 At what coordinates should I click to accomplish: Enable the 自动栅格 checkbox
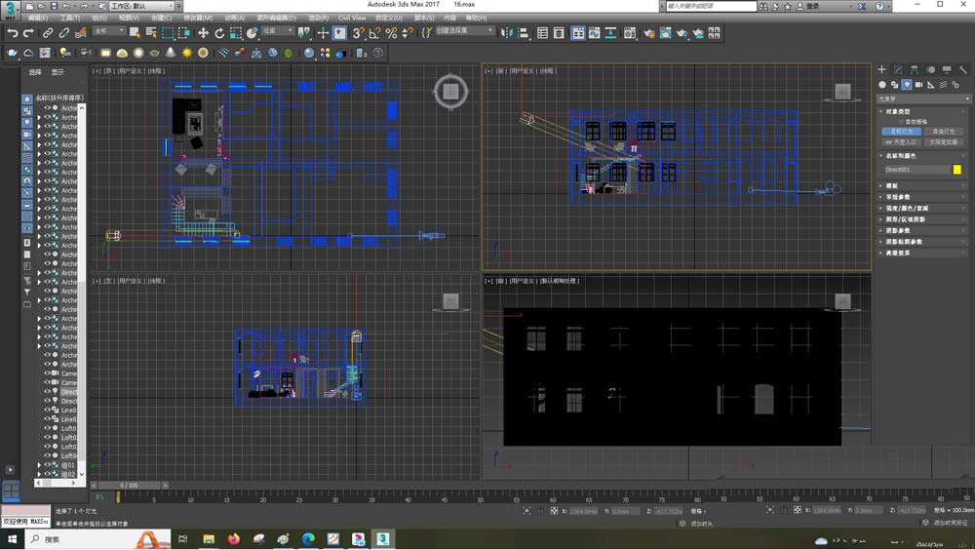[901, 121]
